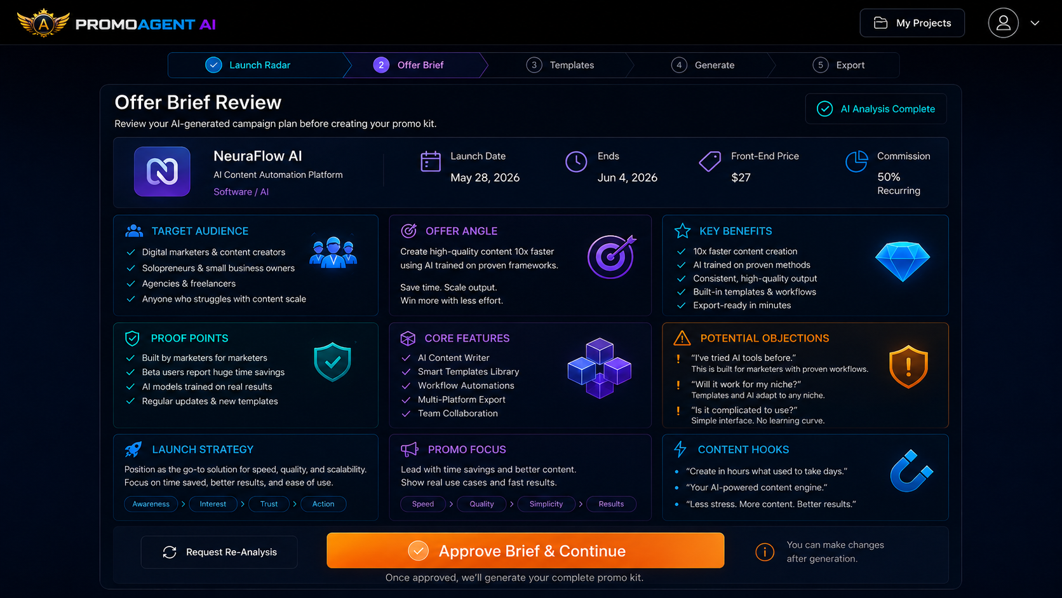This screenshot has width=1062, height=598.
Task: Click the PromoAgent AI winged logo
Action: (43, 24)
